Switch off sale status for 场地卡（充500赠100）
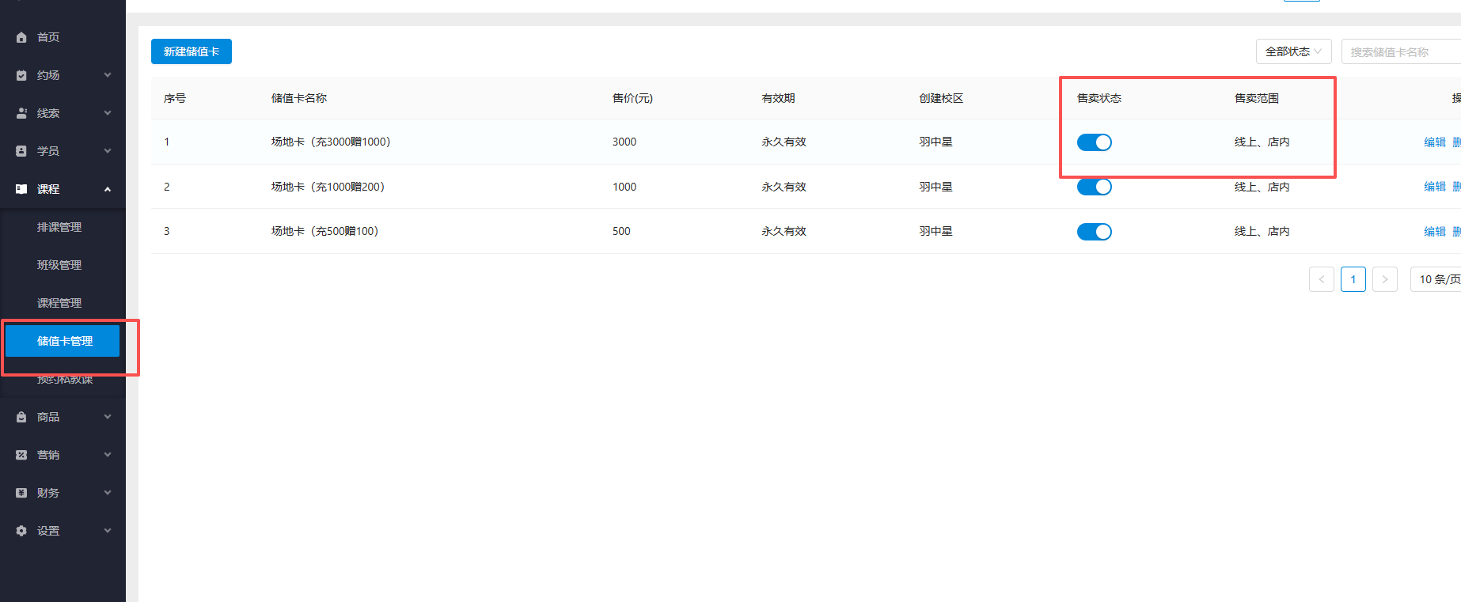The height and width of the screenshot is (602, 1461). tap(1094, 232)
